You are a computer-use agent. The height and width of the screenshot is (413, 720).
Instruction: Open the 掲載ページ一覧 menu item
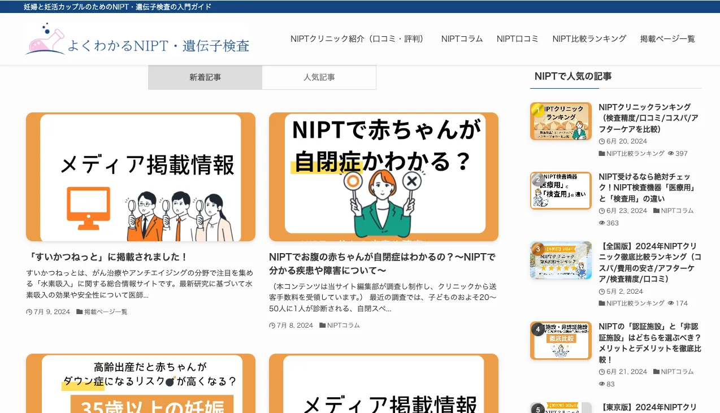pyautogui.click(x=667, y=38)
